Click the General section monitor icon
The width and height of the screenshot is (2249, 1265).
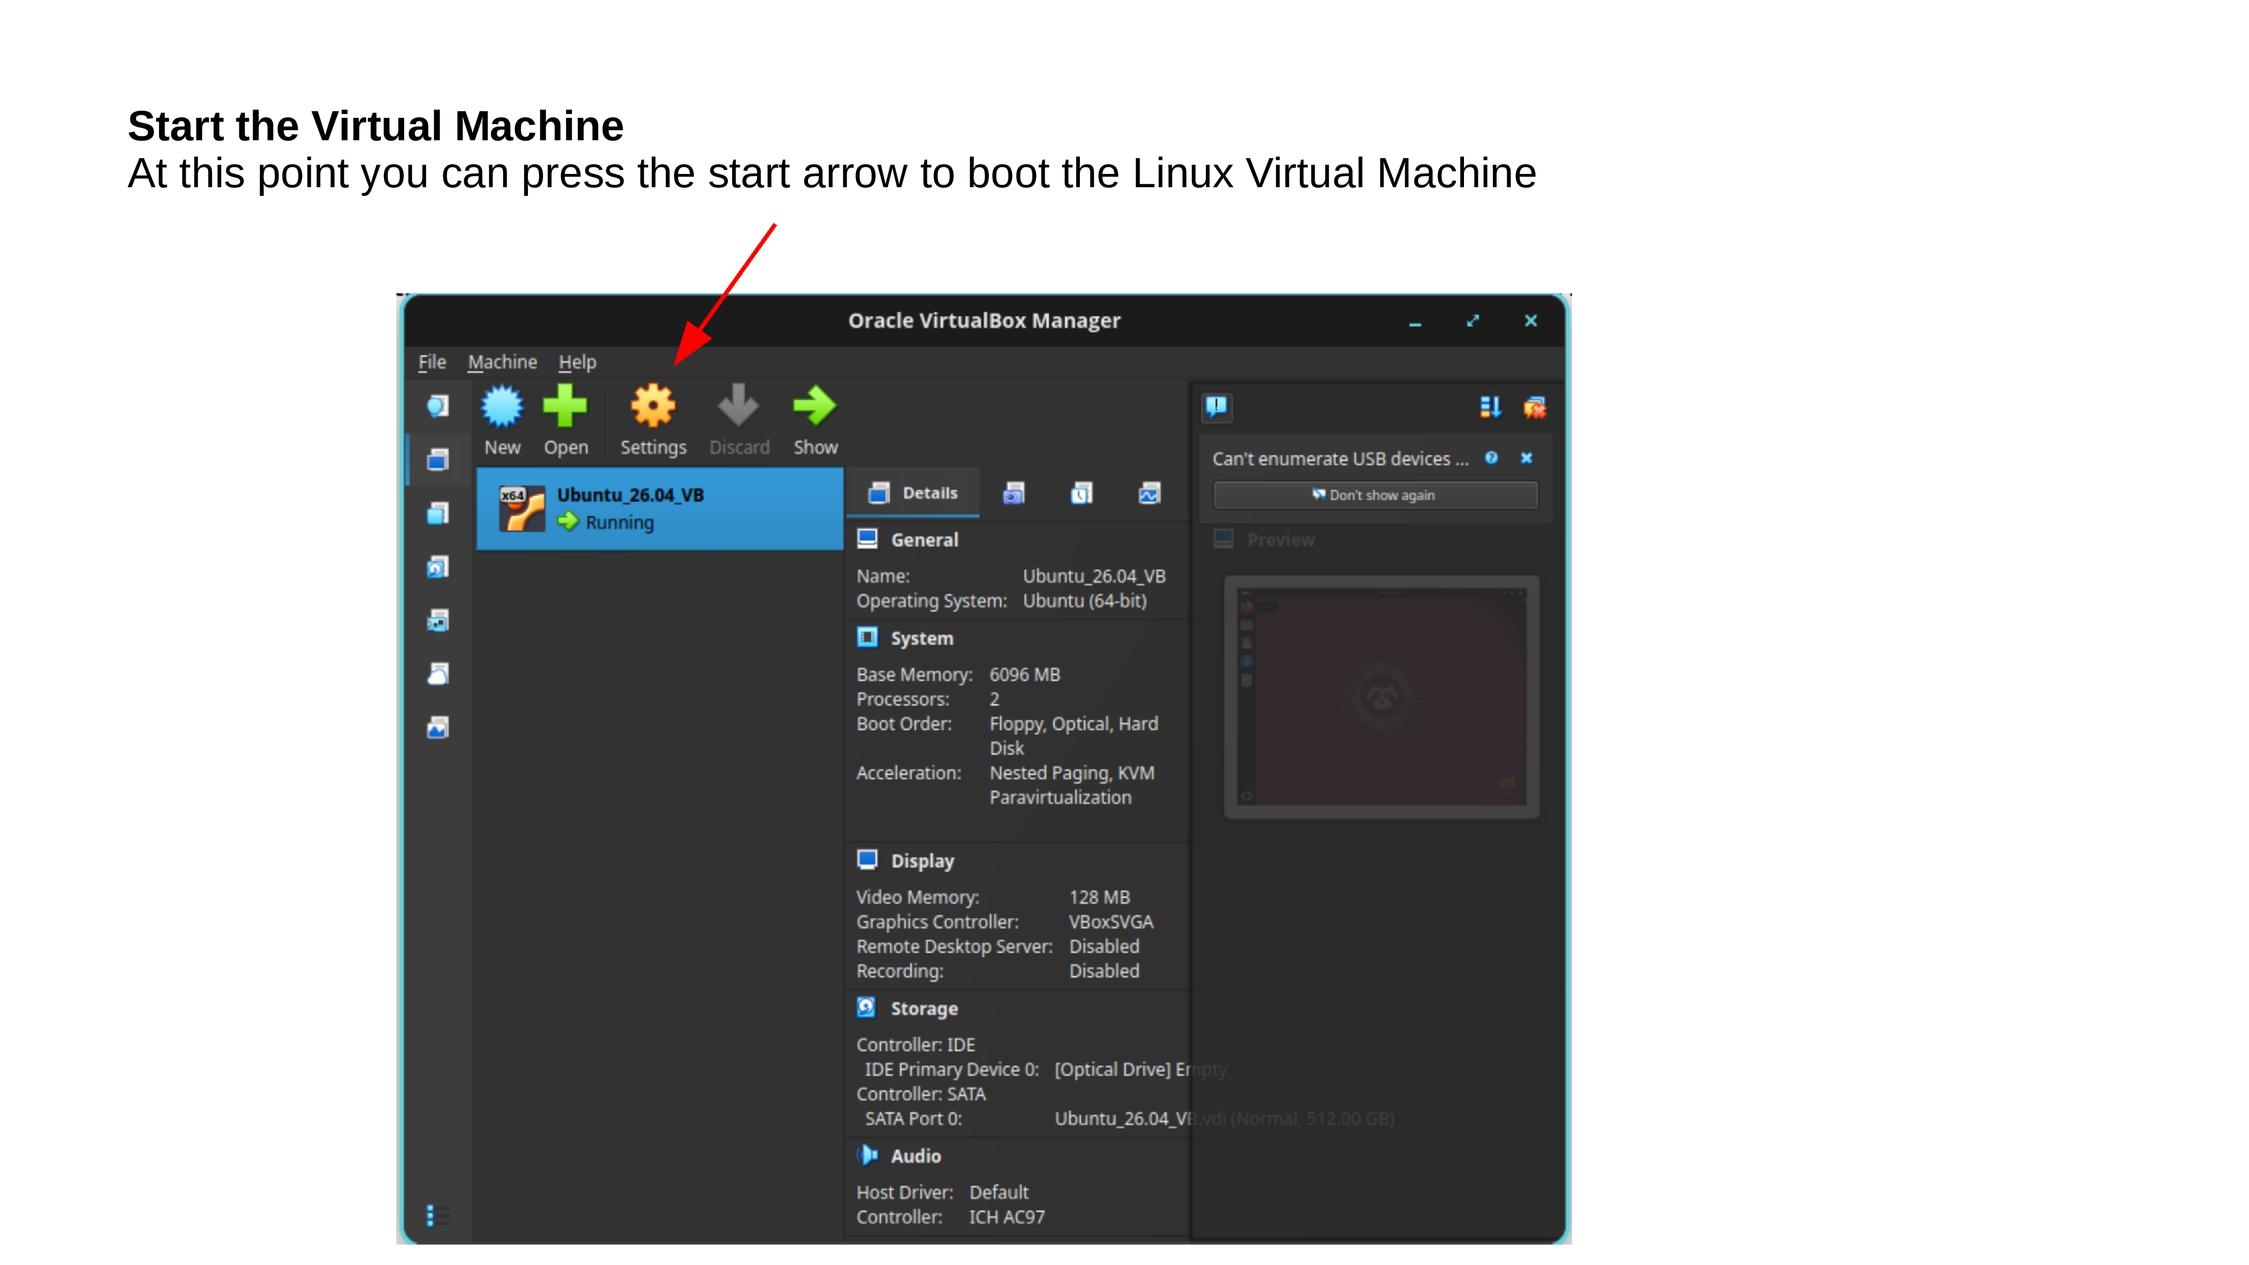pos(867,539)
